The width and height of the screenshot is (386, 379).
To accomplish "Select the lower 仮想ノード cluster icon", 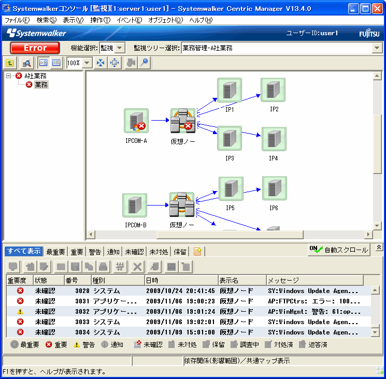I will pos(182,205).
